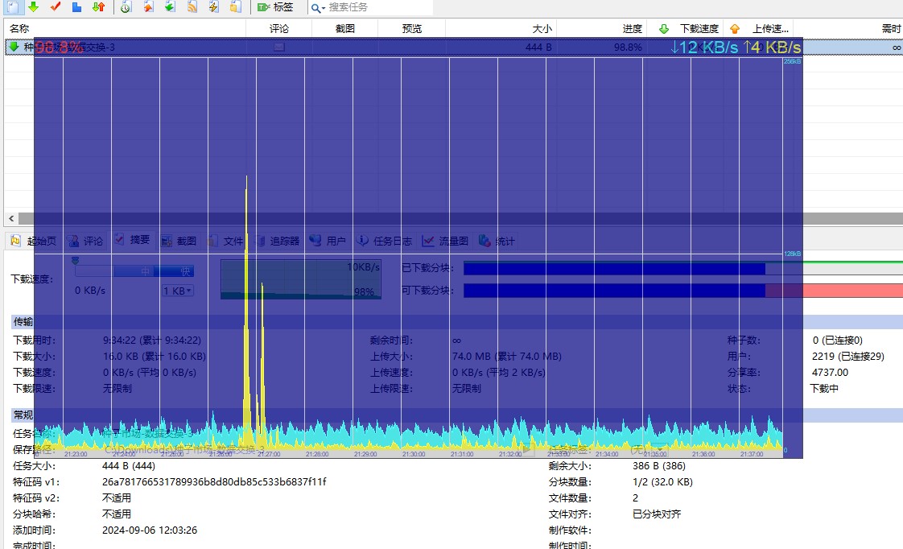
Task: Click the lightning bolt document toolbar icon
Action: [x=213, y=7]
